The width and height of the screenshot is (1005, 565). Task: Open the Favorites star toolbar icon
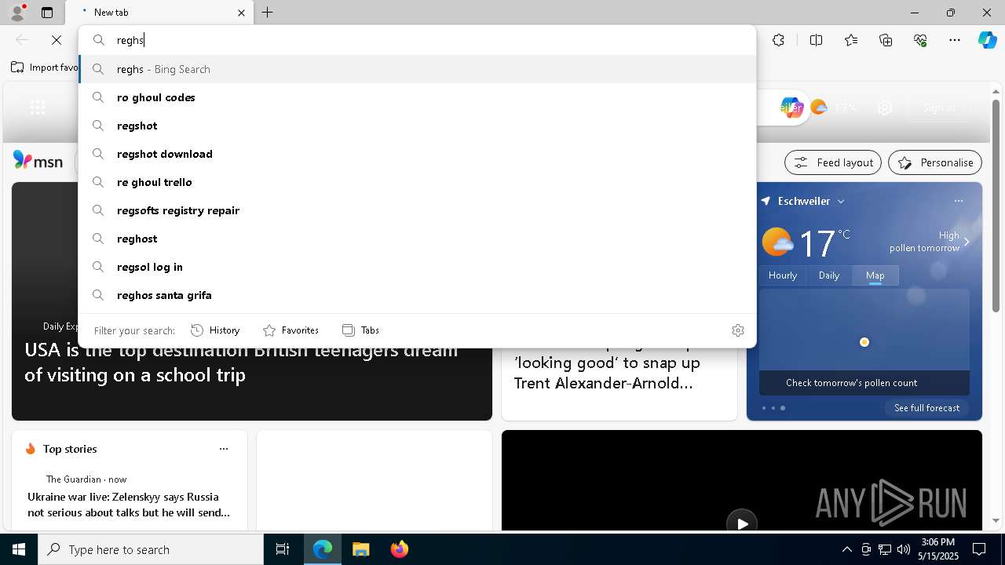tap(851, 40)
